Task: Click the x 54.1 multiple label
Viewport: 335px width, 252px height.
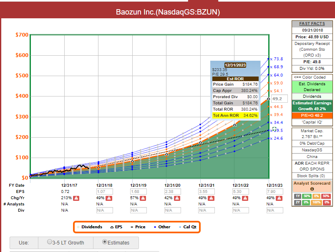Action: pyautogui.click(x=276, y=91)
